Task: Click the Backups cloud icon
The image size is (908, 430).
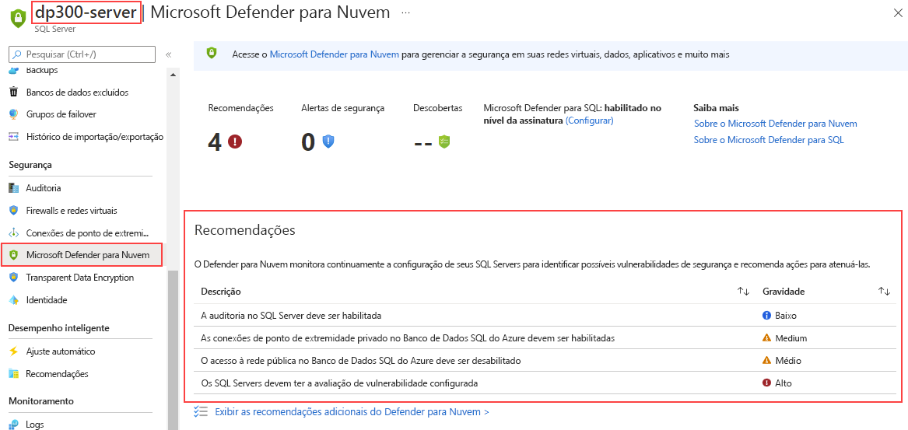Action: pyautogui.click(x=14, y=70)
